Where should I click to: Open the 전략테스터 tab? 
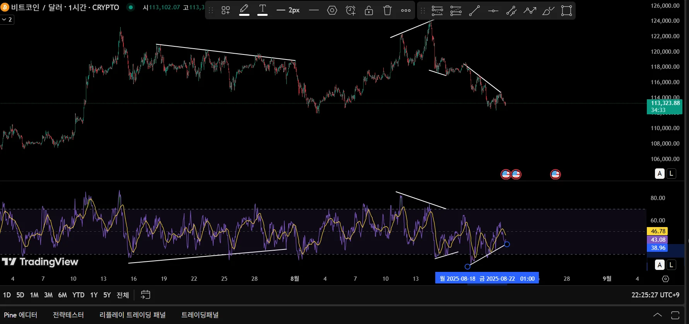(x=68, y=315)
